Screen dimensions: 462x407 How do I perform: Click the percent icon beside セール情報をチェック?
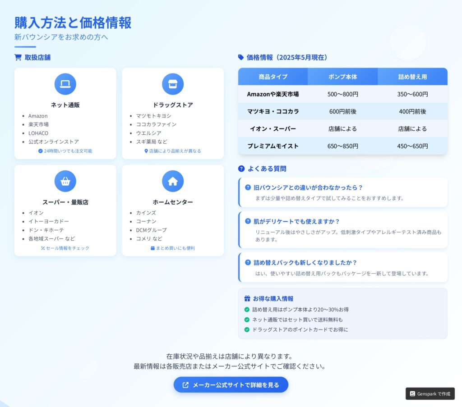coord(43,248)
